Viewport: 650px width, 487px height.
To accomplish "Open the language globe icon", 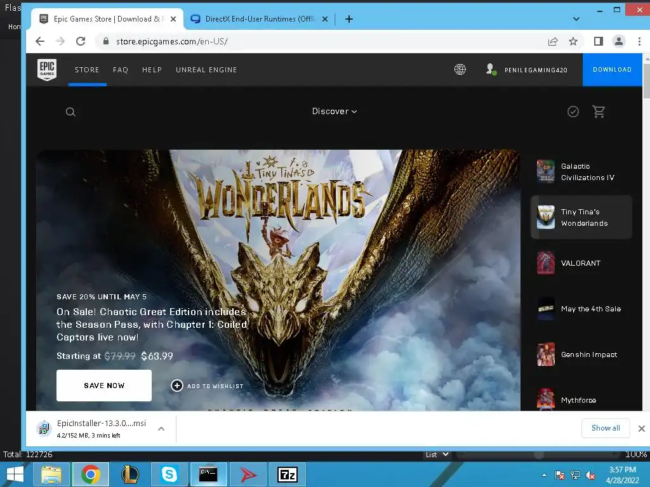I will coord(460,69).
